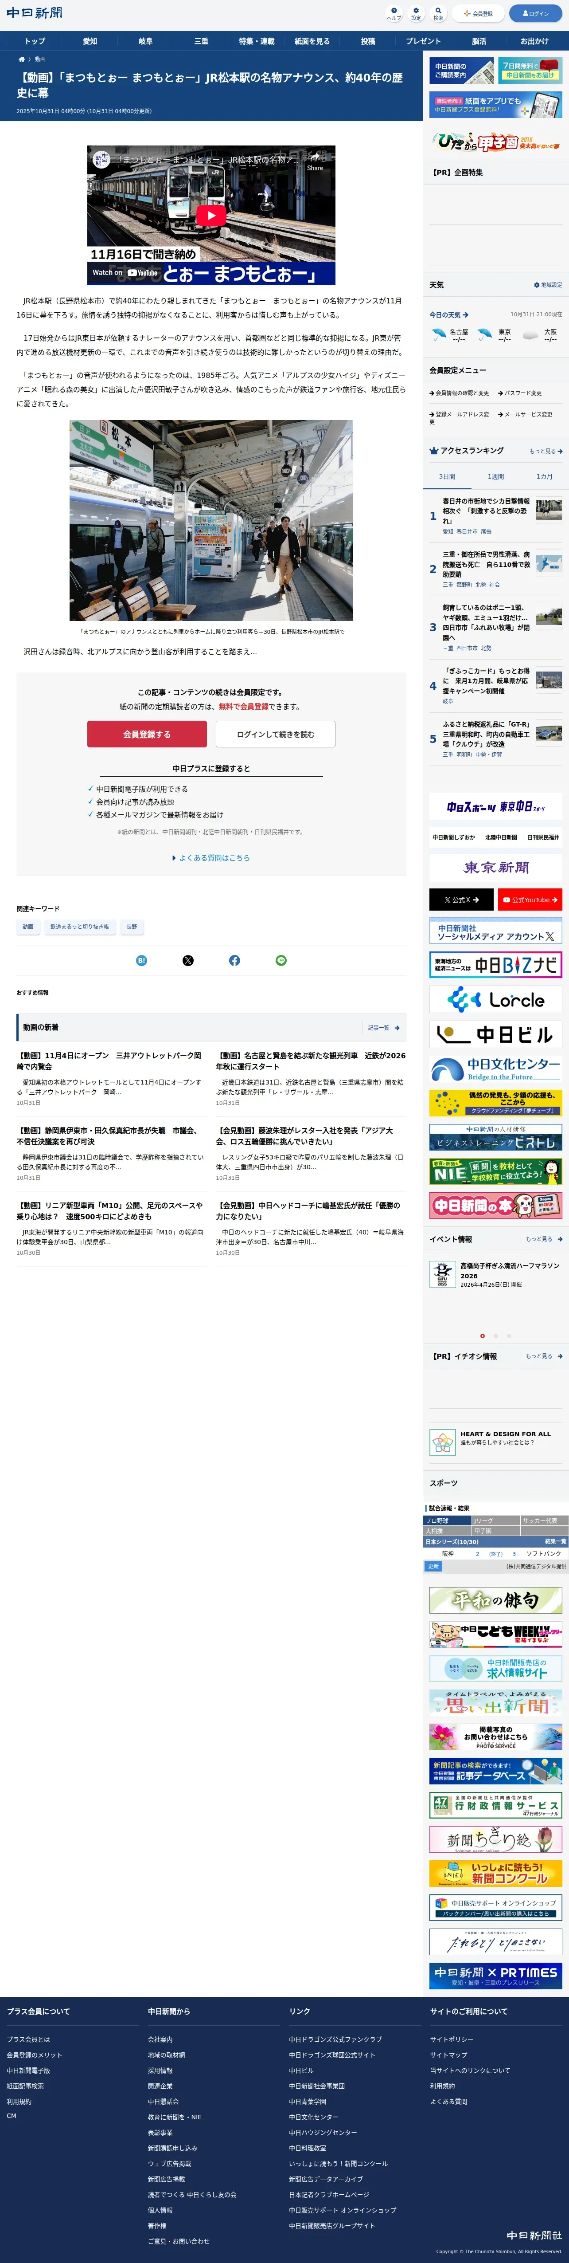
Task: Share article on Facebook
Action: (x=234, y=960)
